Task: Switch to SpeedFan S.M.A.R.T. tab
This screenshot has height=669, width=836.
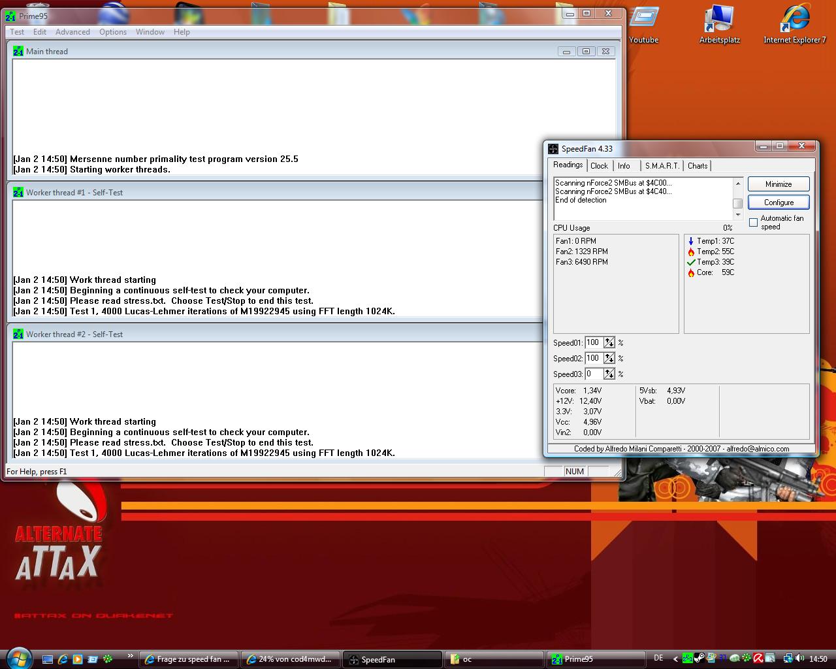Action: (662, 166)
